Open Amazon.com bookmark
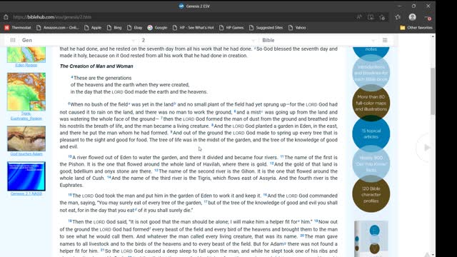 coord(58,28)
